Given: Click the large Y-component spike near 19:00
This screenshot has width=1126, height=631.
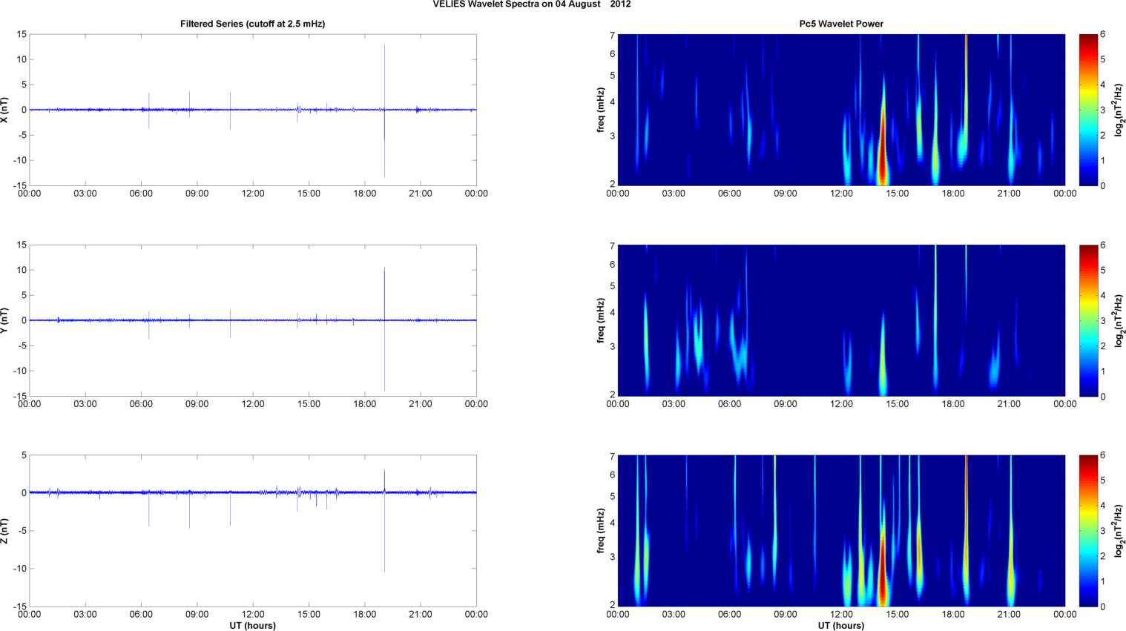Looking at the screenshot, I should 384,329.
